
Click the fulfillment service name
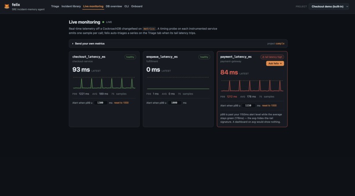[x=152, y=62]
